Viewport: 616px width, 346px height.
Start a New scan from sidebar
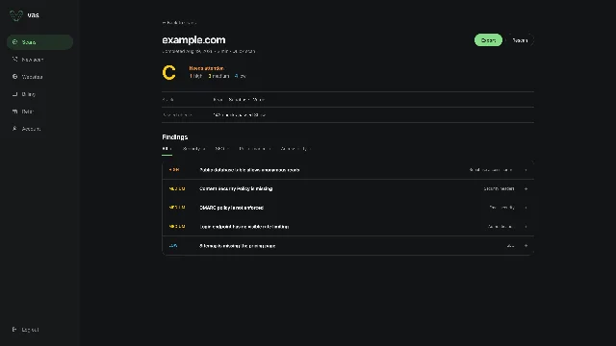[x=39, y=60]
